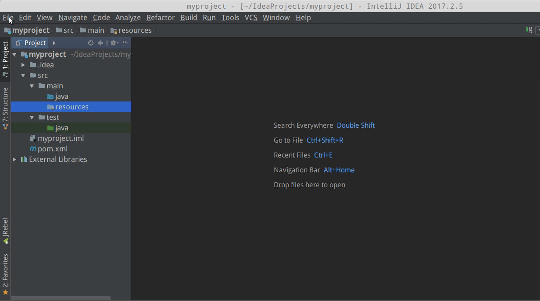Open the File menu
540x301 pixels.
point(8,17)
